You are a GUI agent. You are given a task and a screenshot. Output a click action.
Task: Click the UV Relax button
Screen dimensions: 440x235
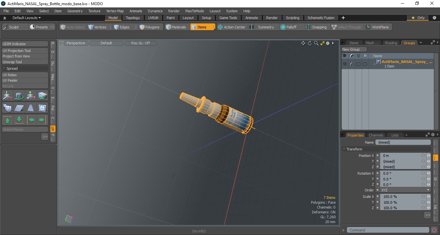[25, 75]
